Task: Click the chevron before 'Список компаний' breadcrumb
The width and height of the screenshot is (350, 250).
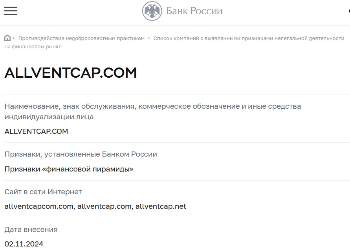Action: [149, 38]
